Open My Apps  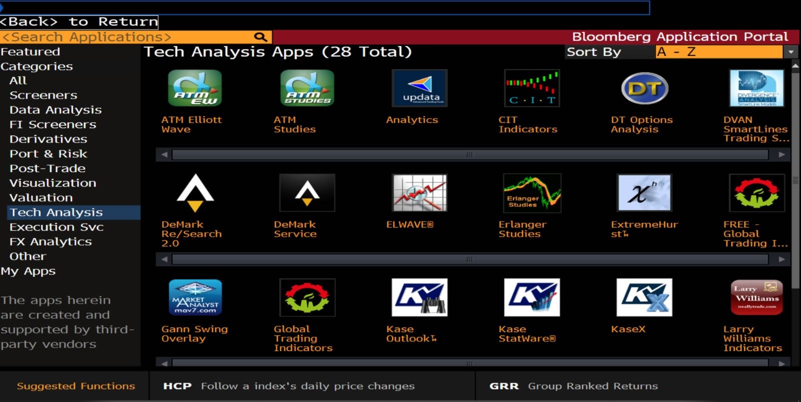[28, 271]
